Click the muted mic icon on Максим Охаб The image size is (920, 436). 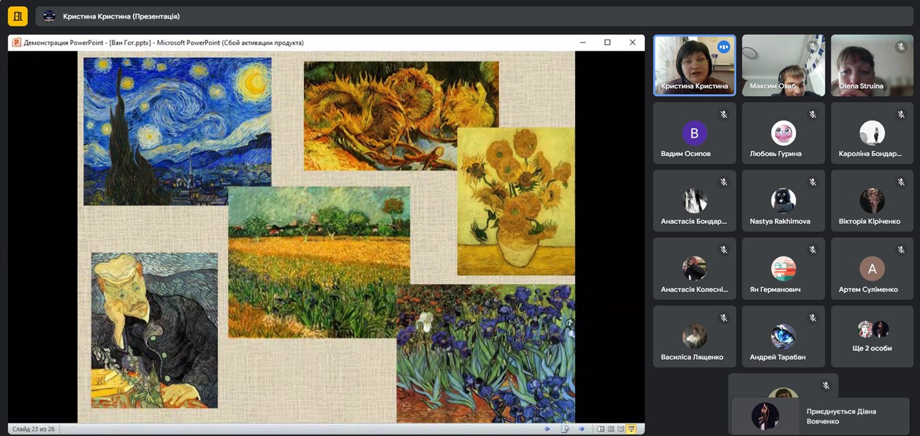pyautogui.click(x=812, y=47)
